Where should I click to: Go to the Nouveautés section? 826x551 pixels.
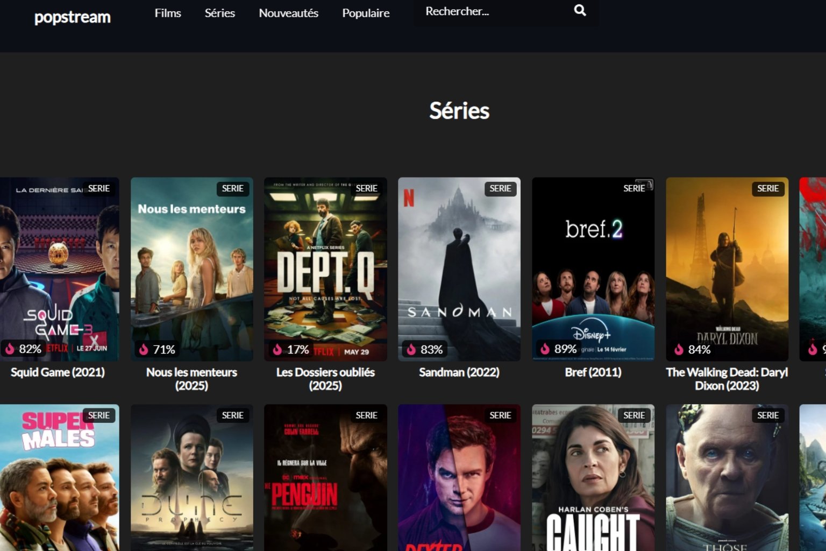click(289, 13)
